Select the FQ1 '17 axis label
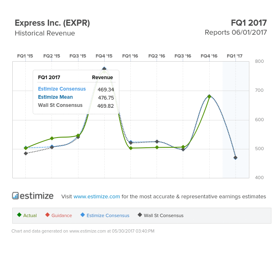280x253 pixels. pos(235,56)
